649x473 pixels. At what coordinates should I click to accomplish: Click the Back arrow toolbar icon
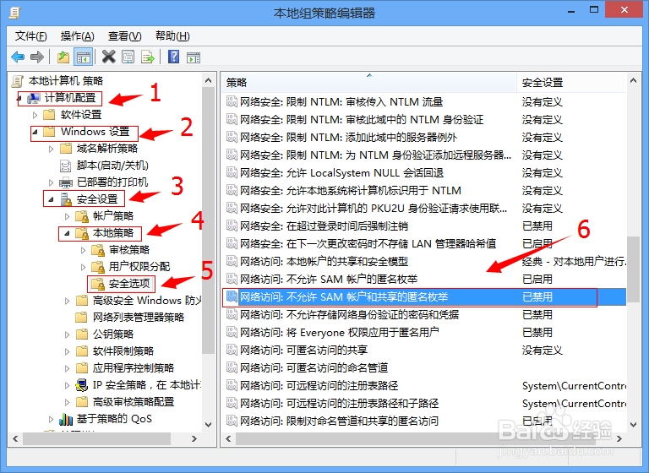point(18,57)
